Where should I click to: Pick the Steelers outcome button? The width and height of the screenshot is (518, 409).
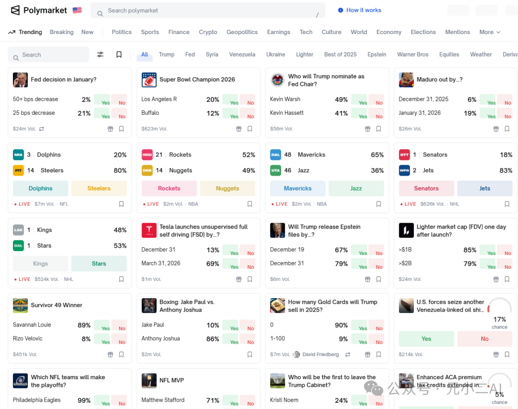tap(99, 189)
